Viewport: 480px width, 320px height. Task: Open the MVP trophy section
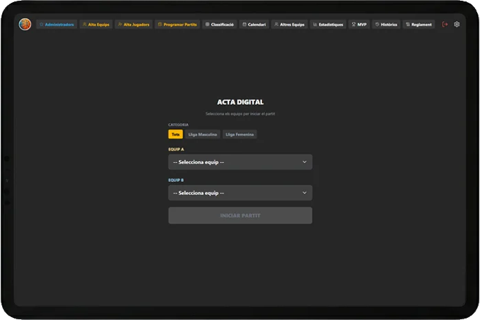(359, 24)
